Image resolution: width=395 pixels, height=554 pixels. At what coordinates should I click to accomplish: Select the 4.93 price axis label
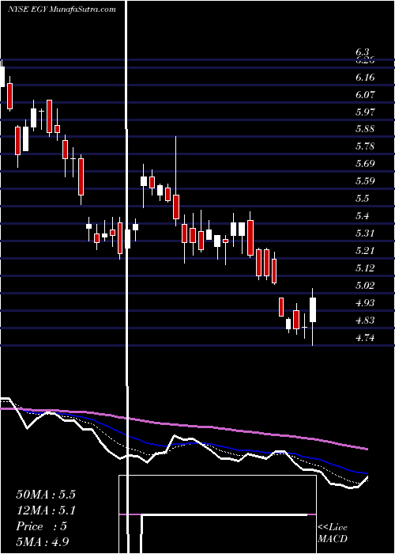tap(365, 303)
